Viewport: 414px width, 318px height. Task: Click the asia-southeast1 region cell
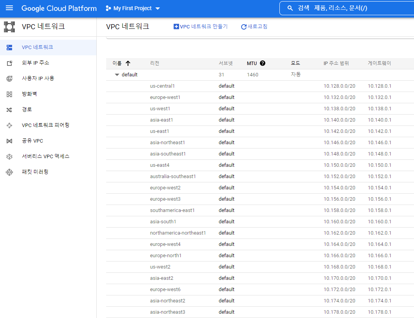(168, 154)
